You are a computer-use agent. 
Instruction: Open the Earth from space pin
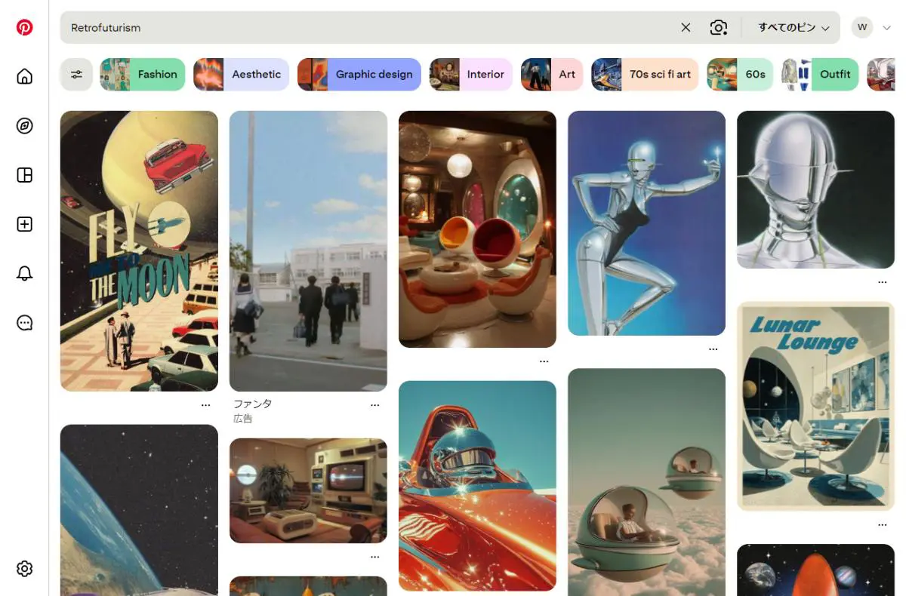[x=139, y=510]
